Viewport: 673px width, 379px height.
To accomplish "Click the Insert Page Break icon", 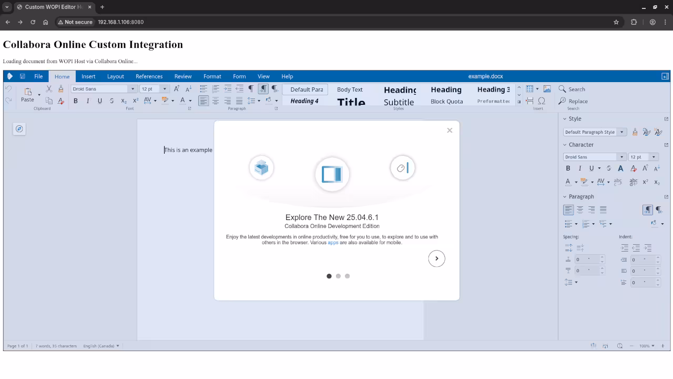I will pos(529,101).
